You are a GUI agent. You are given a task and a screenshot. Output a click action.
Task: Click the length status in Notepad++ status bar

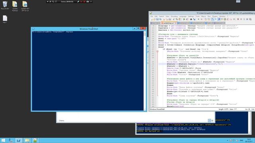coord(224,109)
